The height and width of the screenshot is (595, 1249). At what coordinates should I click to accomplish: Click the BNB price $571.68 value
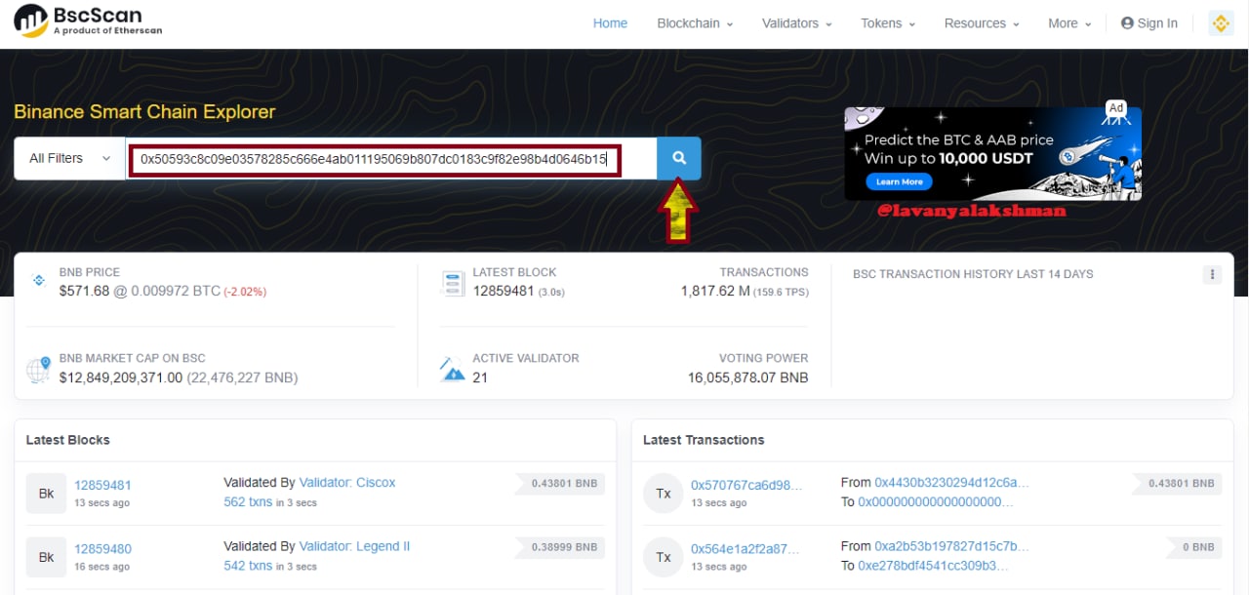pyautogui.click(x=84, y=291)
